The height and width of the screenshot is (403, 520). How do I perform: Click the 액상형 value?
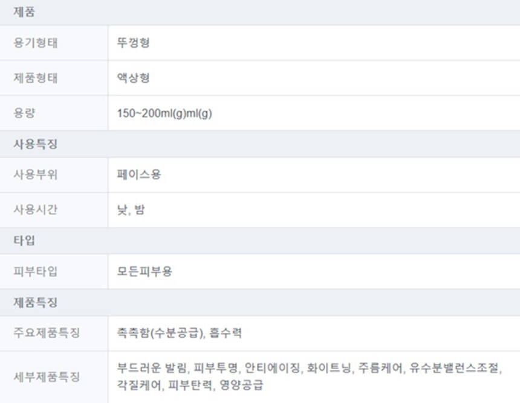tap(134, 78)
